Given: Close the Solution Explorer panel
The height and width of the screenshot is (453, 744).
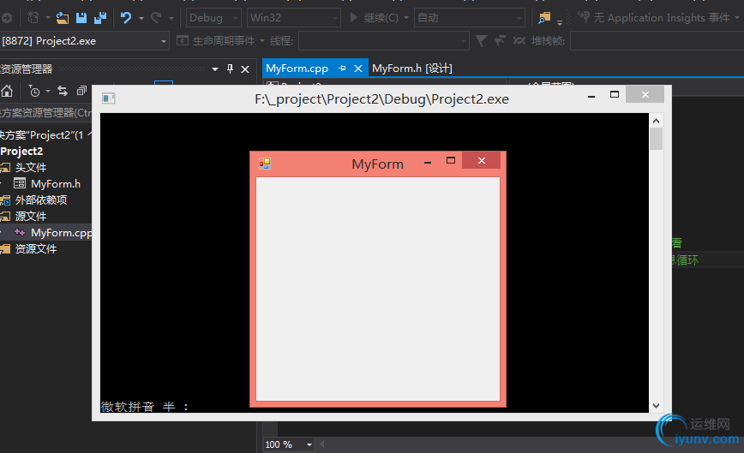Looking at the screenshot, I should click(x=245, y=69).
